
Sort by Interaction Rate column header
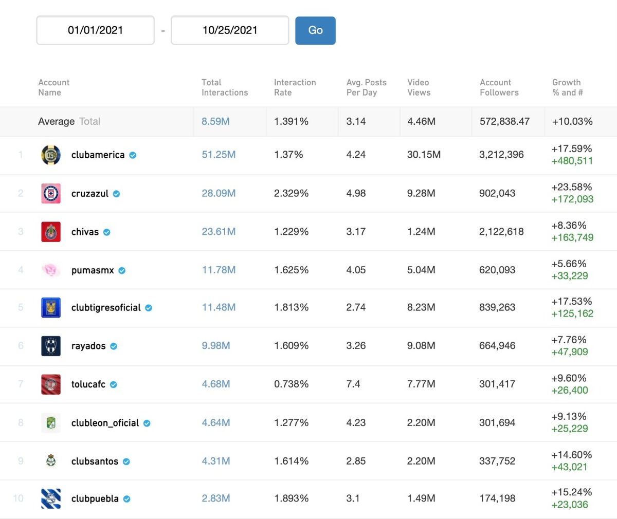pos(295,87)
